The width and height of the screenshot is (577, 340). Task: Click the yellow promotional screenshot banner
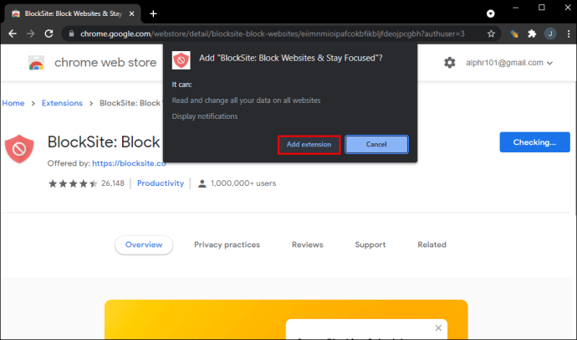286,319
